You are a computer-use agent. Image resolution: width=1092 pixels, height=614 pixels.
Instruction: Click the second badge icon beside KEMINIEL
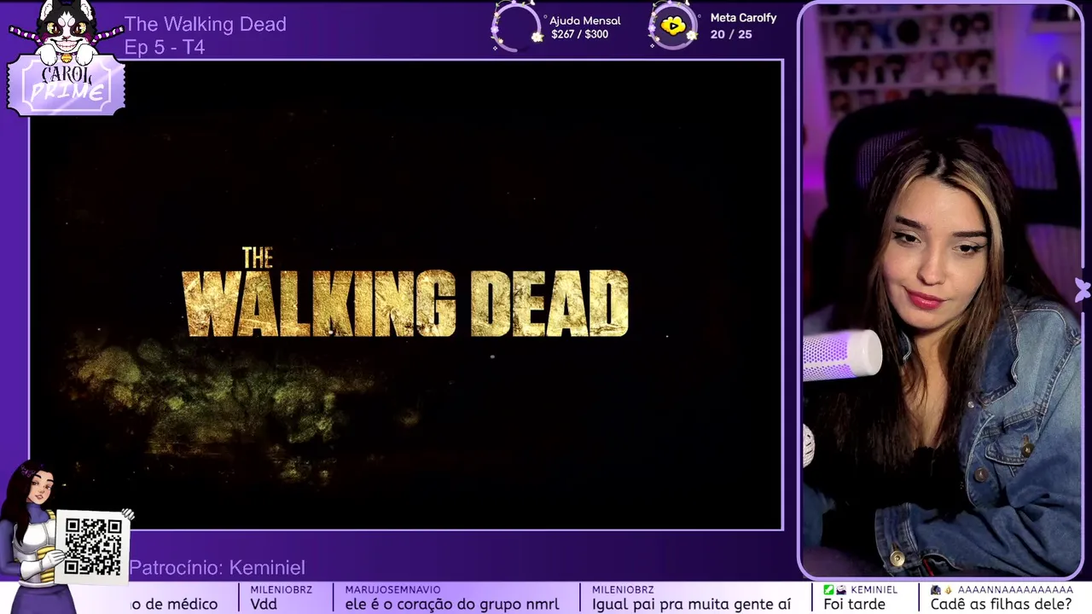tap(841, 589)
